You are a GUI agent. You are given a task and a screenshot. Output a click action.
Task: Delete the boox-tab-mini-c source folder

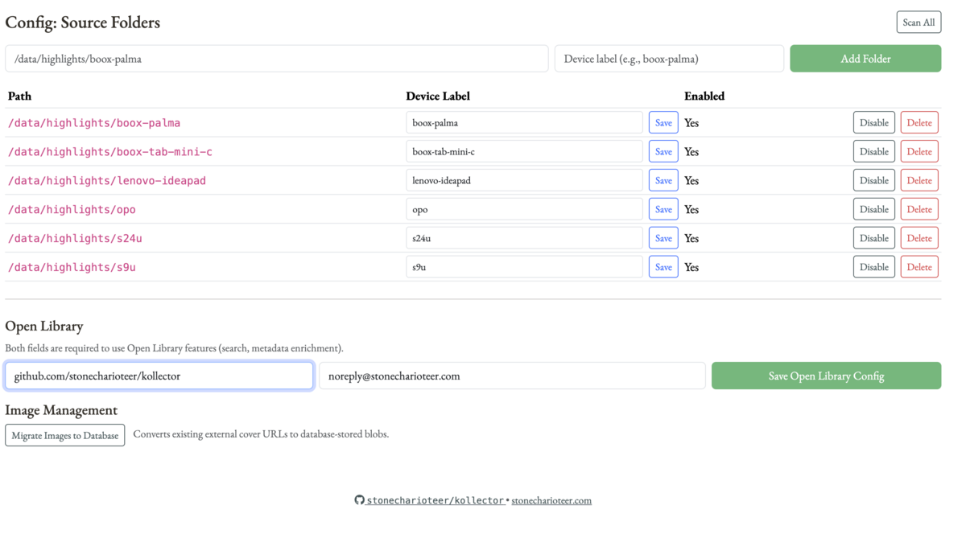pyautogui.click(x=919, y=150)
